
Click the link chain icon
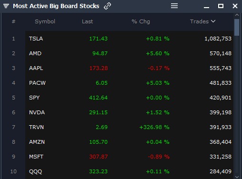pos(107,6)
